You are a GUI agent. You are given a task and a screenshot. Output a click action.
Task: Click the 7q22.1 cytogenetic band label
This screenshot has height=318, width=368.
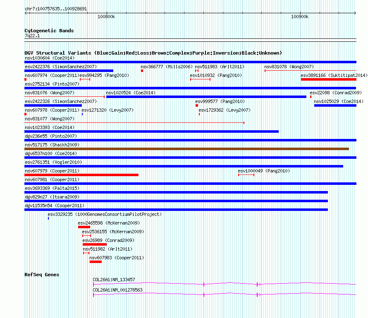(x=32, y=36)
